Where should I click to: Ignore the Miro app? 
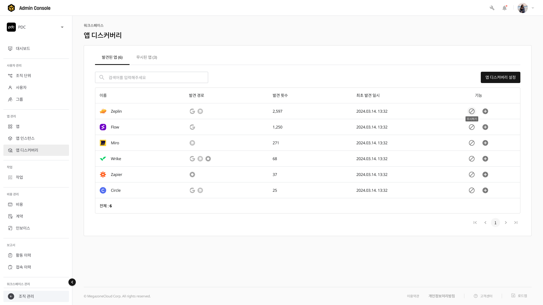point(471,143)
